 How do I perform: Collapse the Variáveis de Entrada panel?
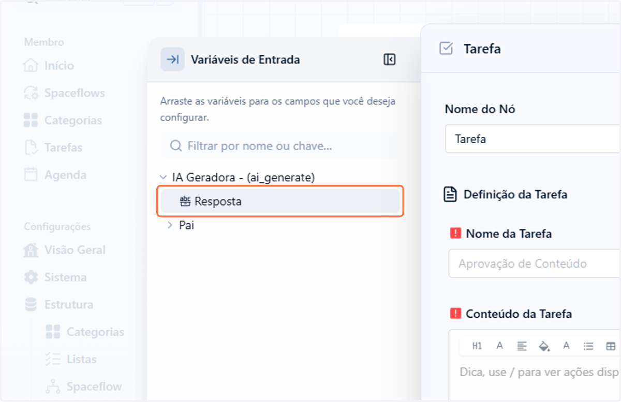pos(389,59)
